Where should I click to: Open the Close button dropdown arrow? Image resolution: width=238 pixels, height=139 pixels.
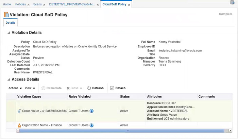pos(81,88)
